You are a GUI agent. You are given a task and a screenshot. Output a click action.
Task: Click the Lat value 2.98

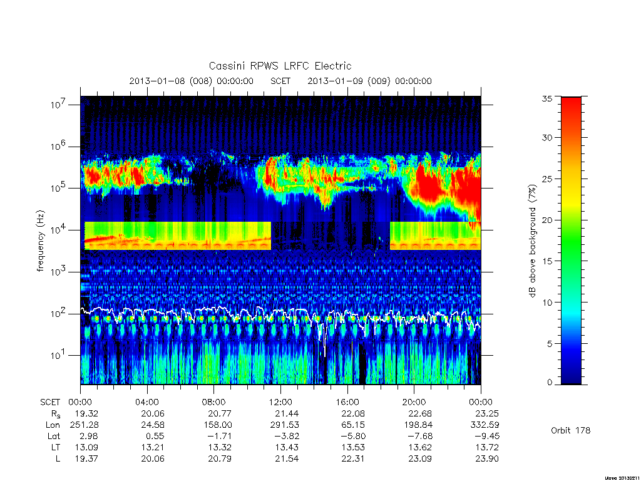coord(90,437)
